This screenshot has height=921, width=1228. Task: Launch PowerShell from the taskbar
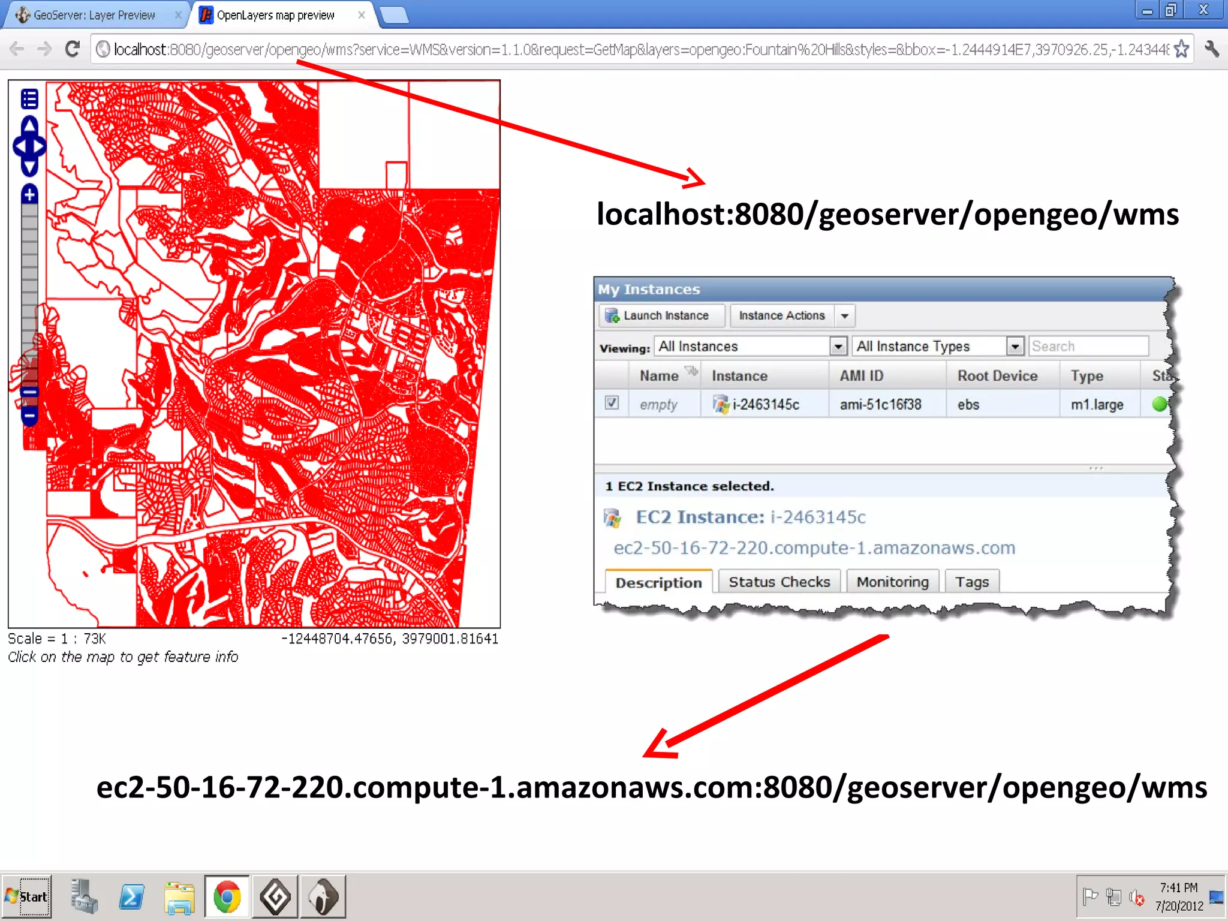[x=131, y=897]
